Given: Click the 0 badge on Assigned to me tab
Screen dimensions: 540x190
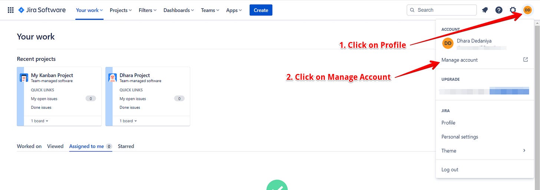Looking at the screenshot, I should (109, 146).
